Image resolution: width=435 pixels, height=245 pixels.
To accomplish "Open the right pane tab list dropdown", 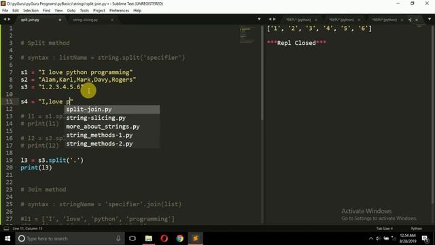I will click(430, 19).
